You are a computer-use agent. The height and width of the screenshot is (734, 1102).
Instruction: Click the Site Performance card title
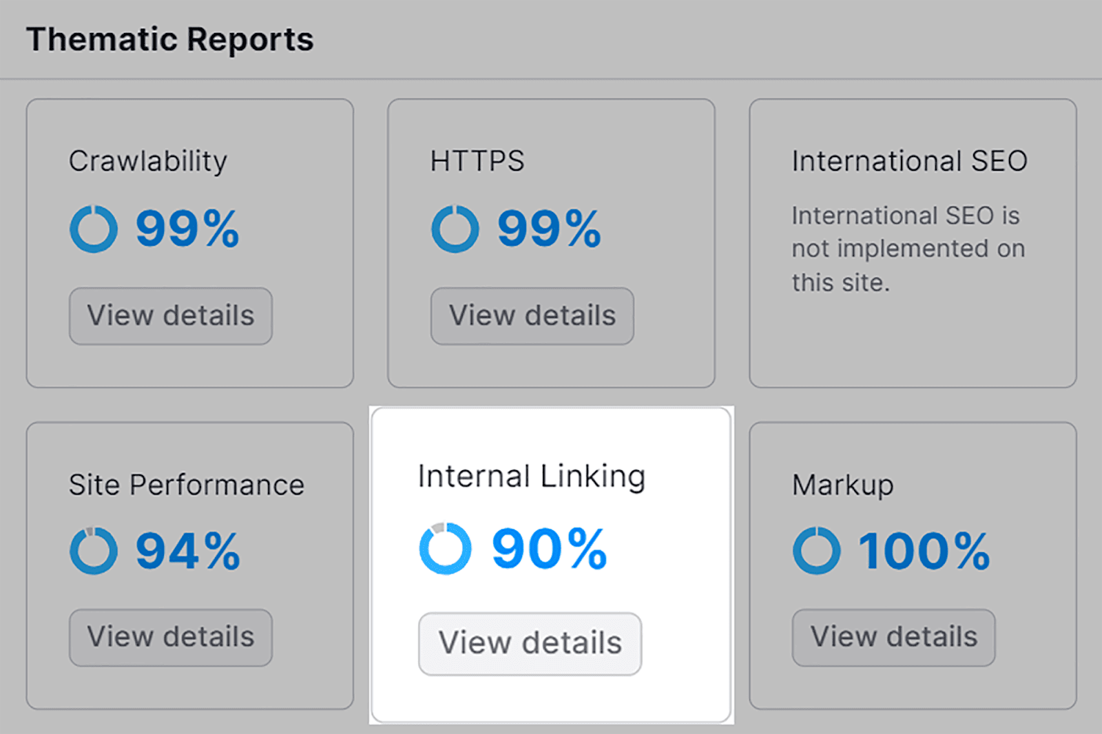186,484
